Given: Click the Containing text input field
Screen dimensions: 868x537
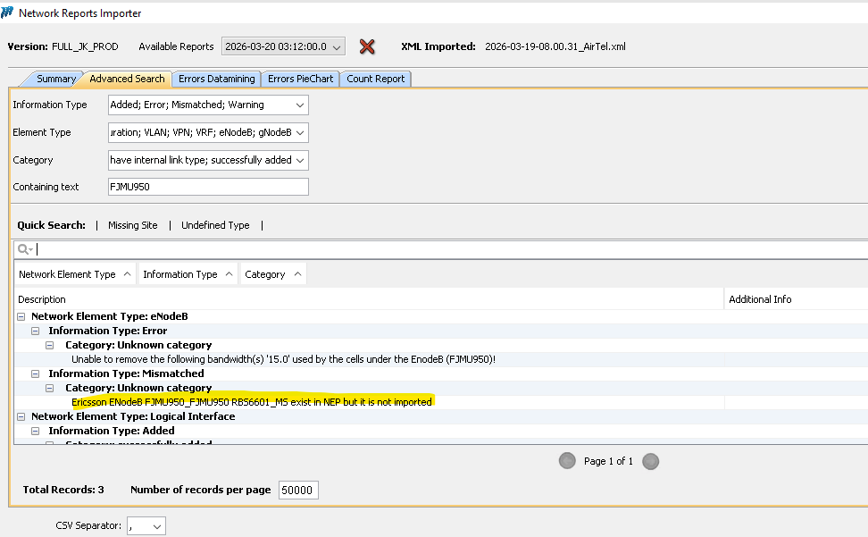Looking at the screenshot, I should tap(208, 187).
